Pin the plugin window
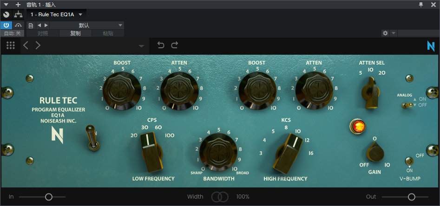Screen dimensions: 440x206 tap(421, 4)
